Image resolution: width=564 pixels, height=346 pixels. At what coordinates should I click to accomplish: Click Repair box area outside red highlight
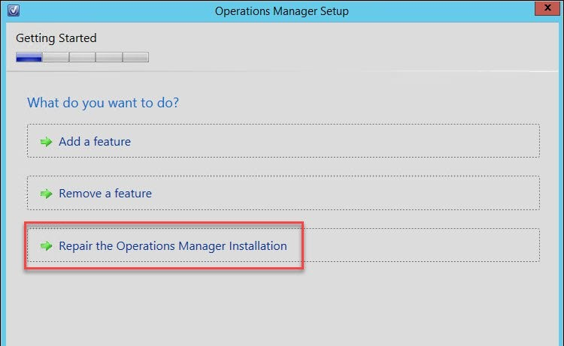point(422,245)
